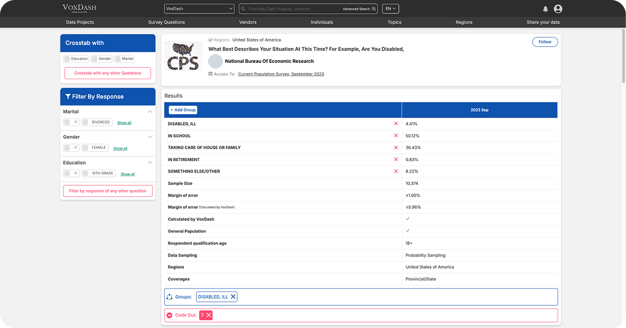Click the CPS survey thumbnail

pos(183,56)
